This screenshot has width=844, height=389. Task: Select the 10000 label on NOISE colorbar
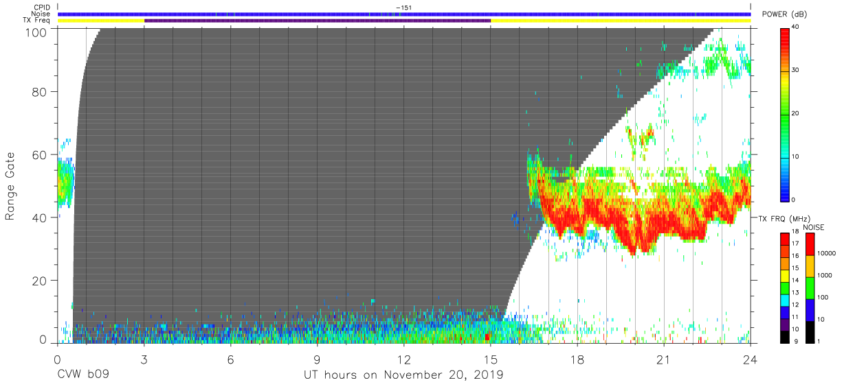click(827, 253)
